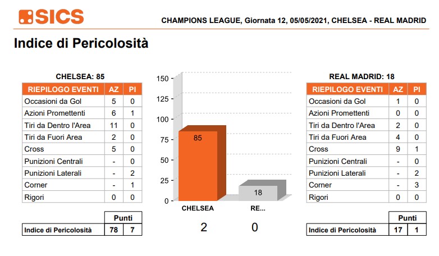Click Chelsea's Tiri da Dentro l'Area value 11
Viewport: 439px width, 256px height.
(x=114, y=125)
